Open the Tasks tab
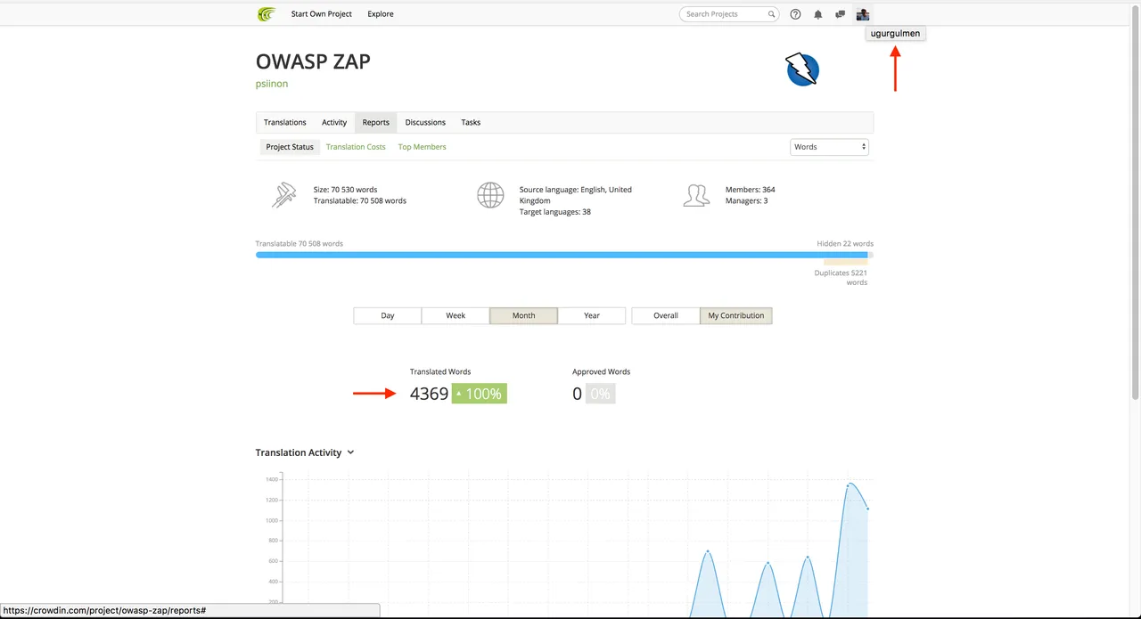 pyautogui.click(x=471, y=122)
